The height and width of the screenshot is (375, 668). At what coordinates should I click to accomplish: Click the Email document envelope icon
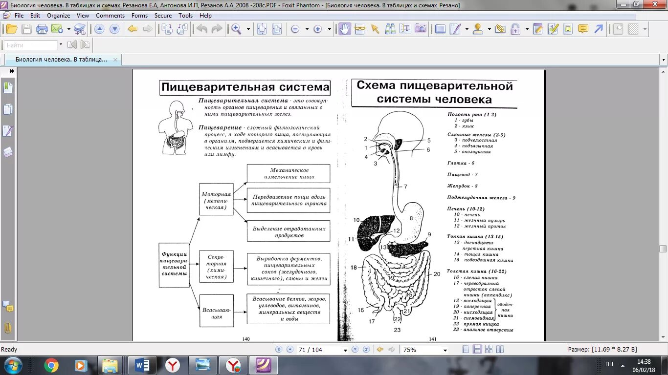pyautogui.click(x=56, y=29)
